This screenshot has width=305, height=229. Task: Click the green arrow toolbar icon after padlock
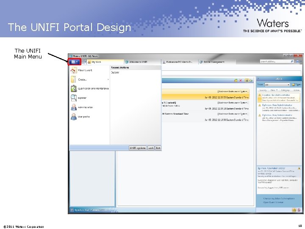[251, 81]
